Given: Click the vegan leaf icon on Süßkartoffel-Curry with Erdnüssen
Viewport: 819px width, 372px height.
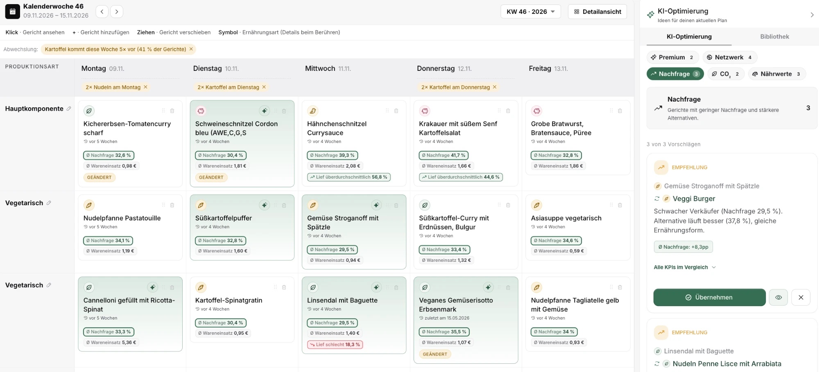Looking at the screenshot, I should tap(425, 205).
